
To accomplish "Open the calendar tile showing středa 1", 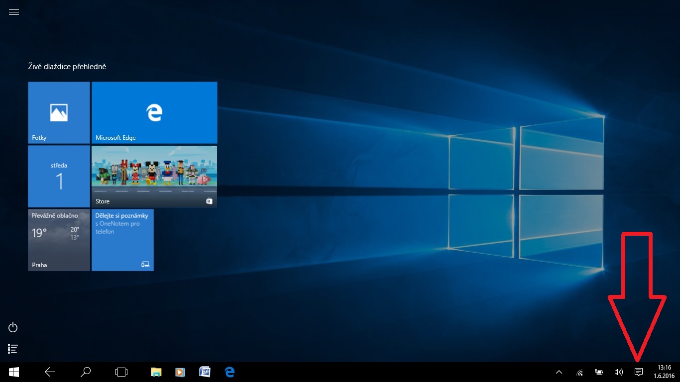I will click(59, 176).
